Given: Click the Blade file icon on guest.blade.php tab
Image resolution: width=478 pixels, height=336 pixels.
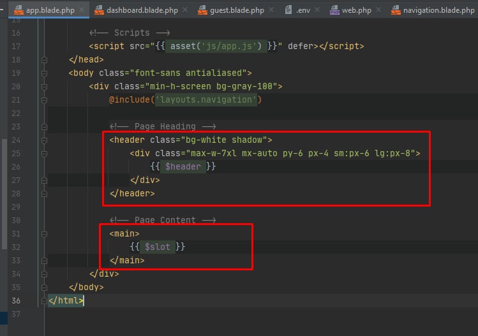Looking at the screenshot, I should pos(202,10).
